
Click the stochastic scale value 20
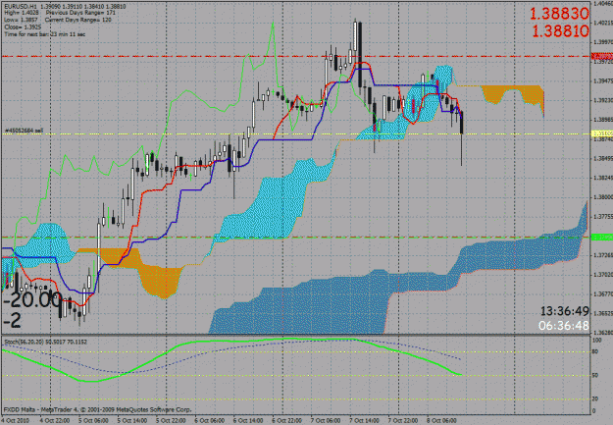595,399
